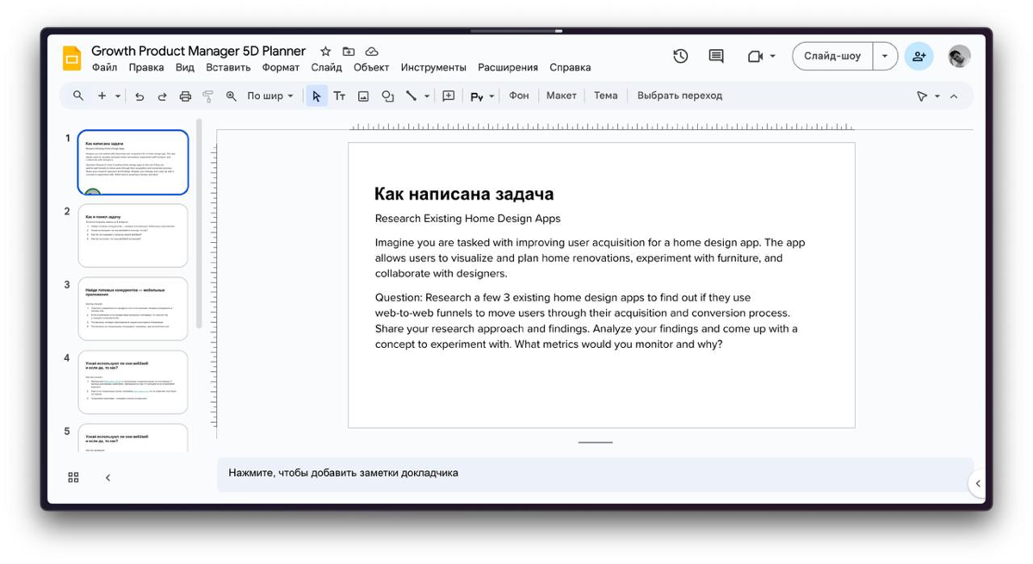1033x564 pixels.
Task: Click the Тема theme button
Action: pos(606,96)
